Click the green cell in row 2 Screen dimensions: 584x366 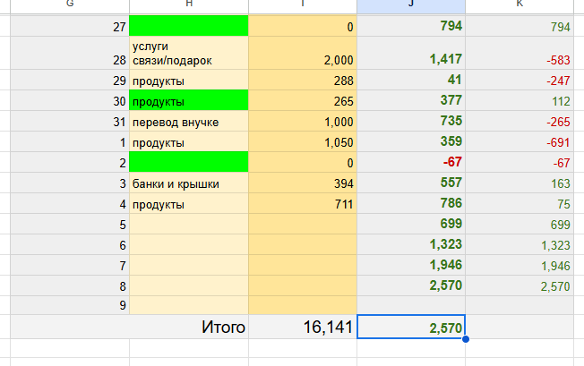tap(189, 162)
